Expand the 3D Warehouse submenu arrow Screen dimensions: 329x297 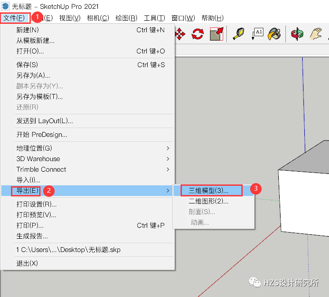click(x=168, y=159)
